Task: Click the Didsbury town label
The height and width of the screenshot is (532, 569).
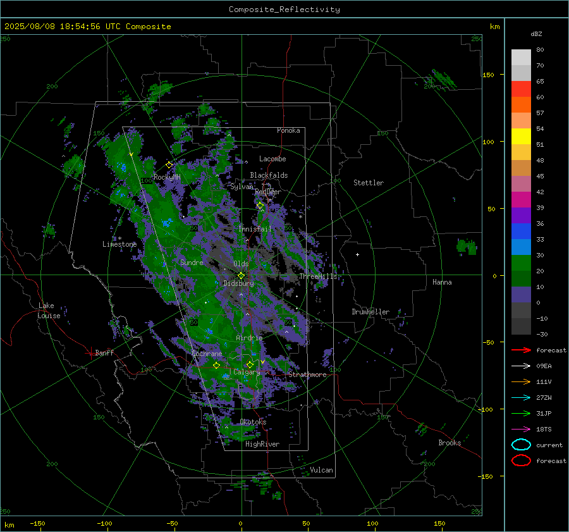Action: pyautogui.click(x=238, y=283)
